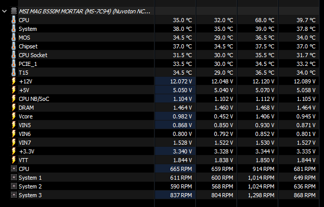324x207 pixels.
Task: Click the 1.104 V CPU NB/SoC value
Action: click(182, 99)
